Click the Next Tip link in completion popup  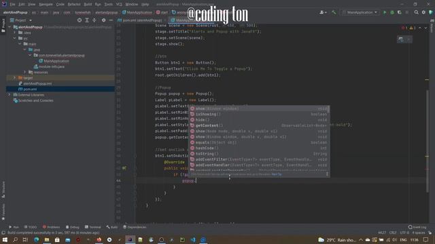pos(277,174)
